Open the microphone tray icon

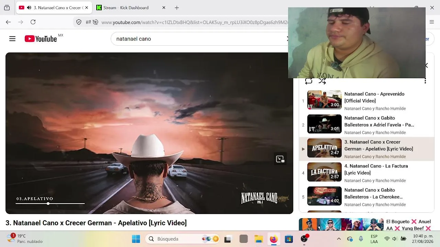click(x=361, y=239)
